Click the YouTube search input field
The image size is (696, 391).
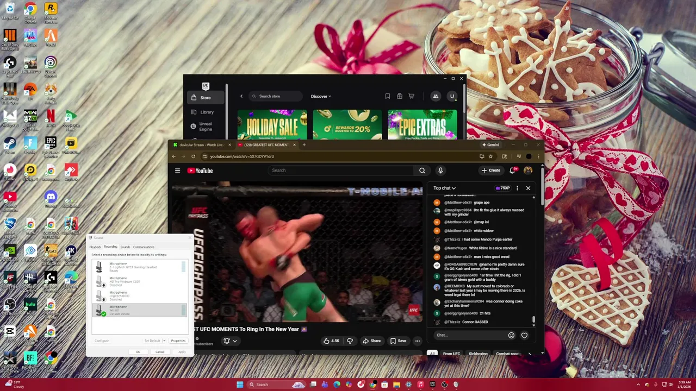(341, 171)
